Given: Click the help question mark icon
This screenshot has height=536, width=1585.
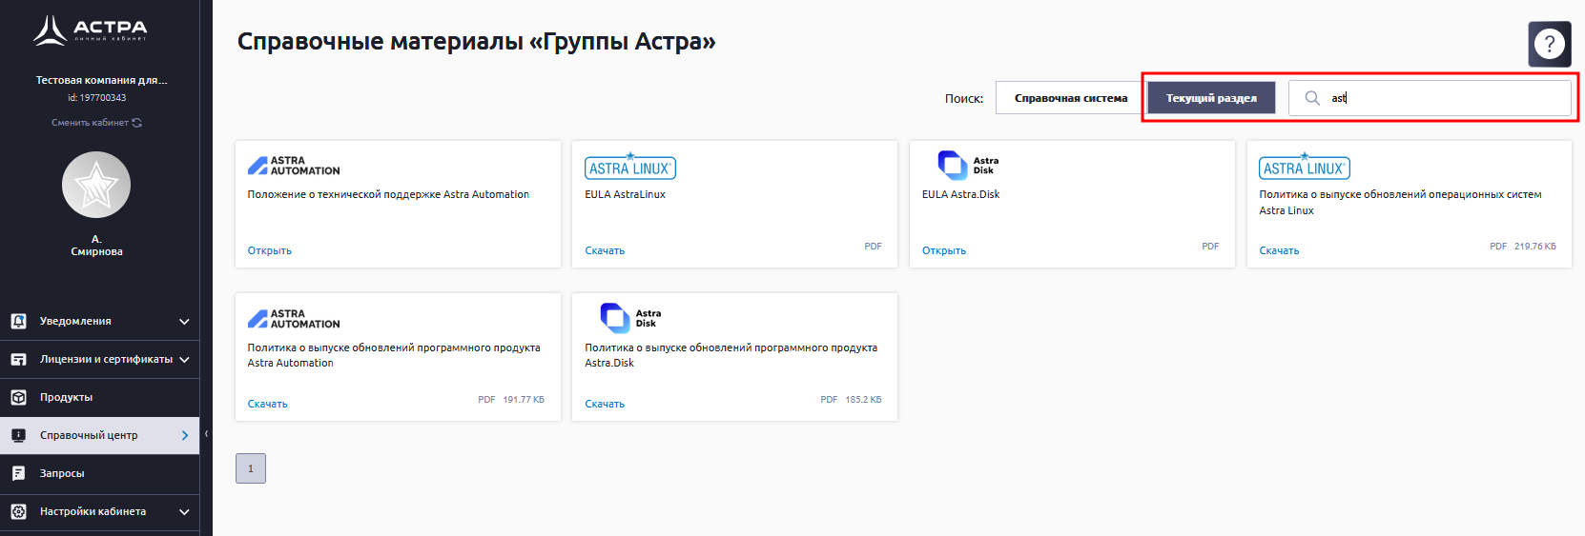Looking at the screenshot, I should click(1549, 44).
